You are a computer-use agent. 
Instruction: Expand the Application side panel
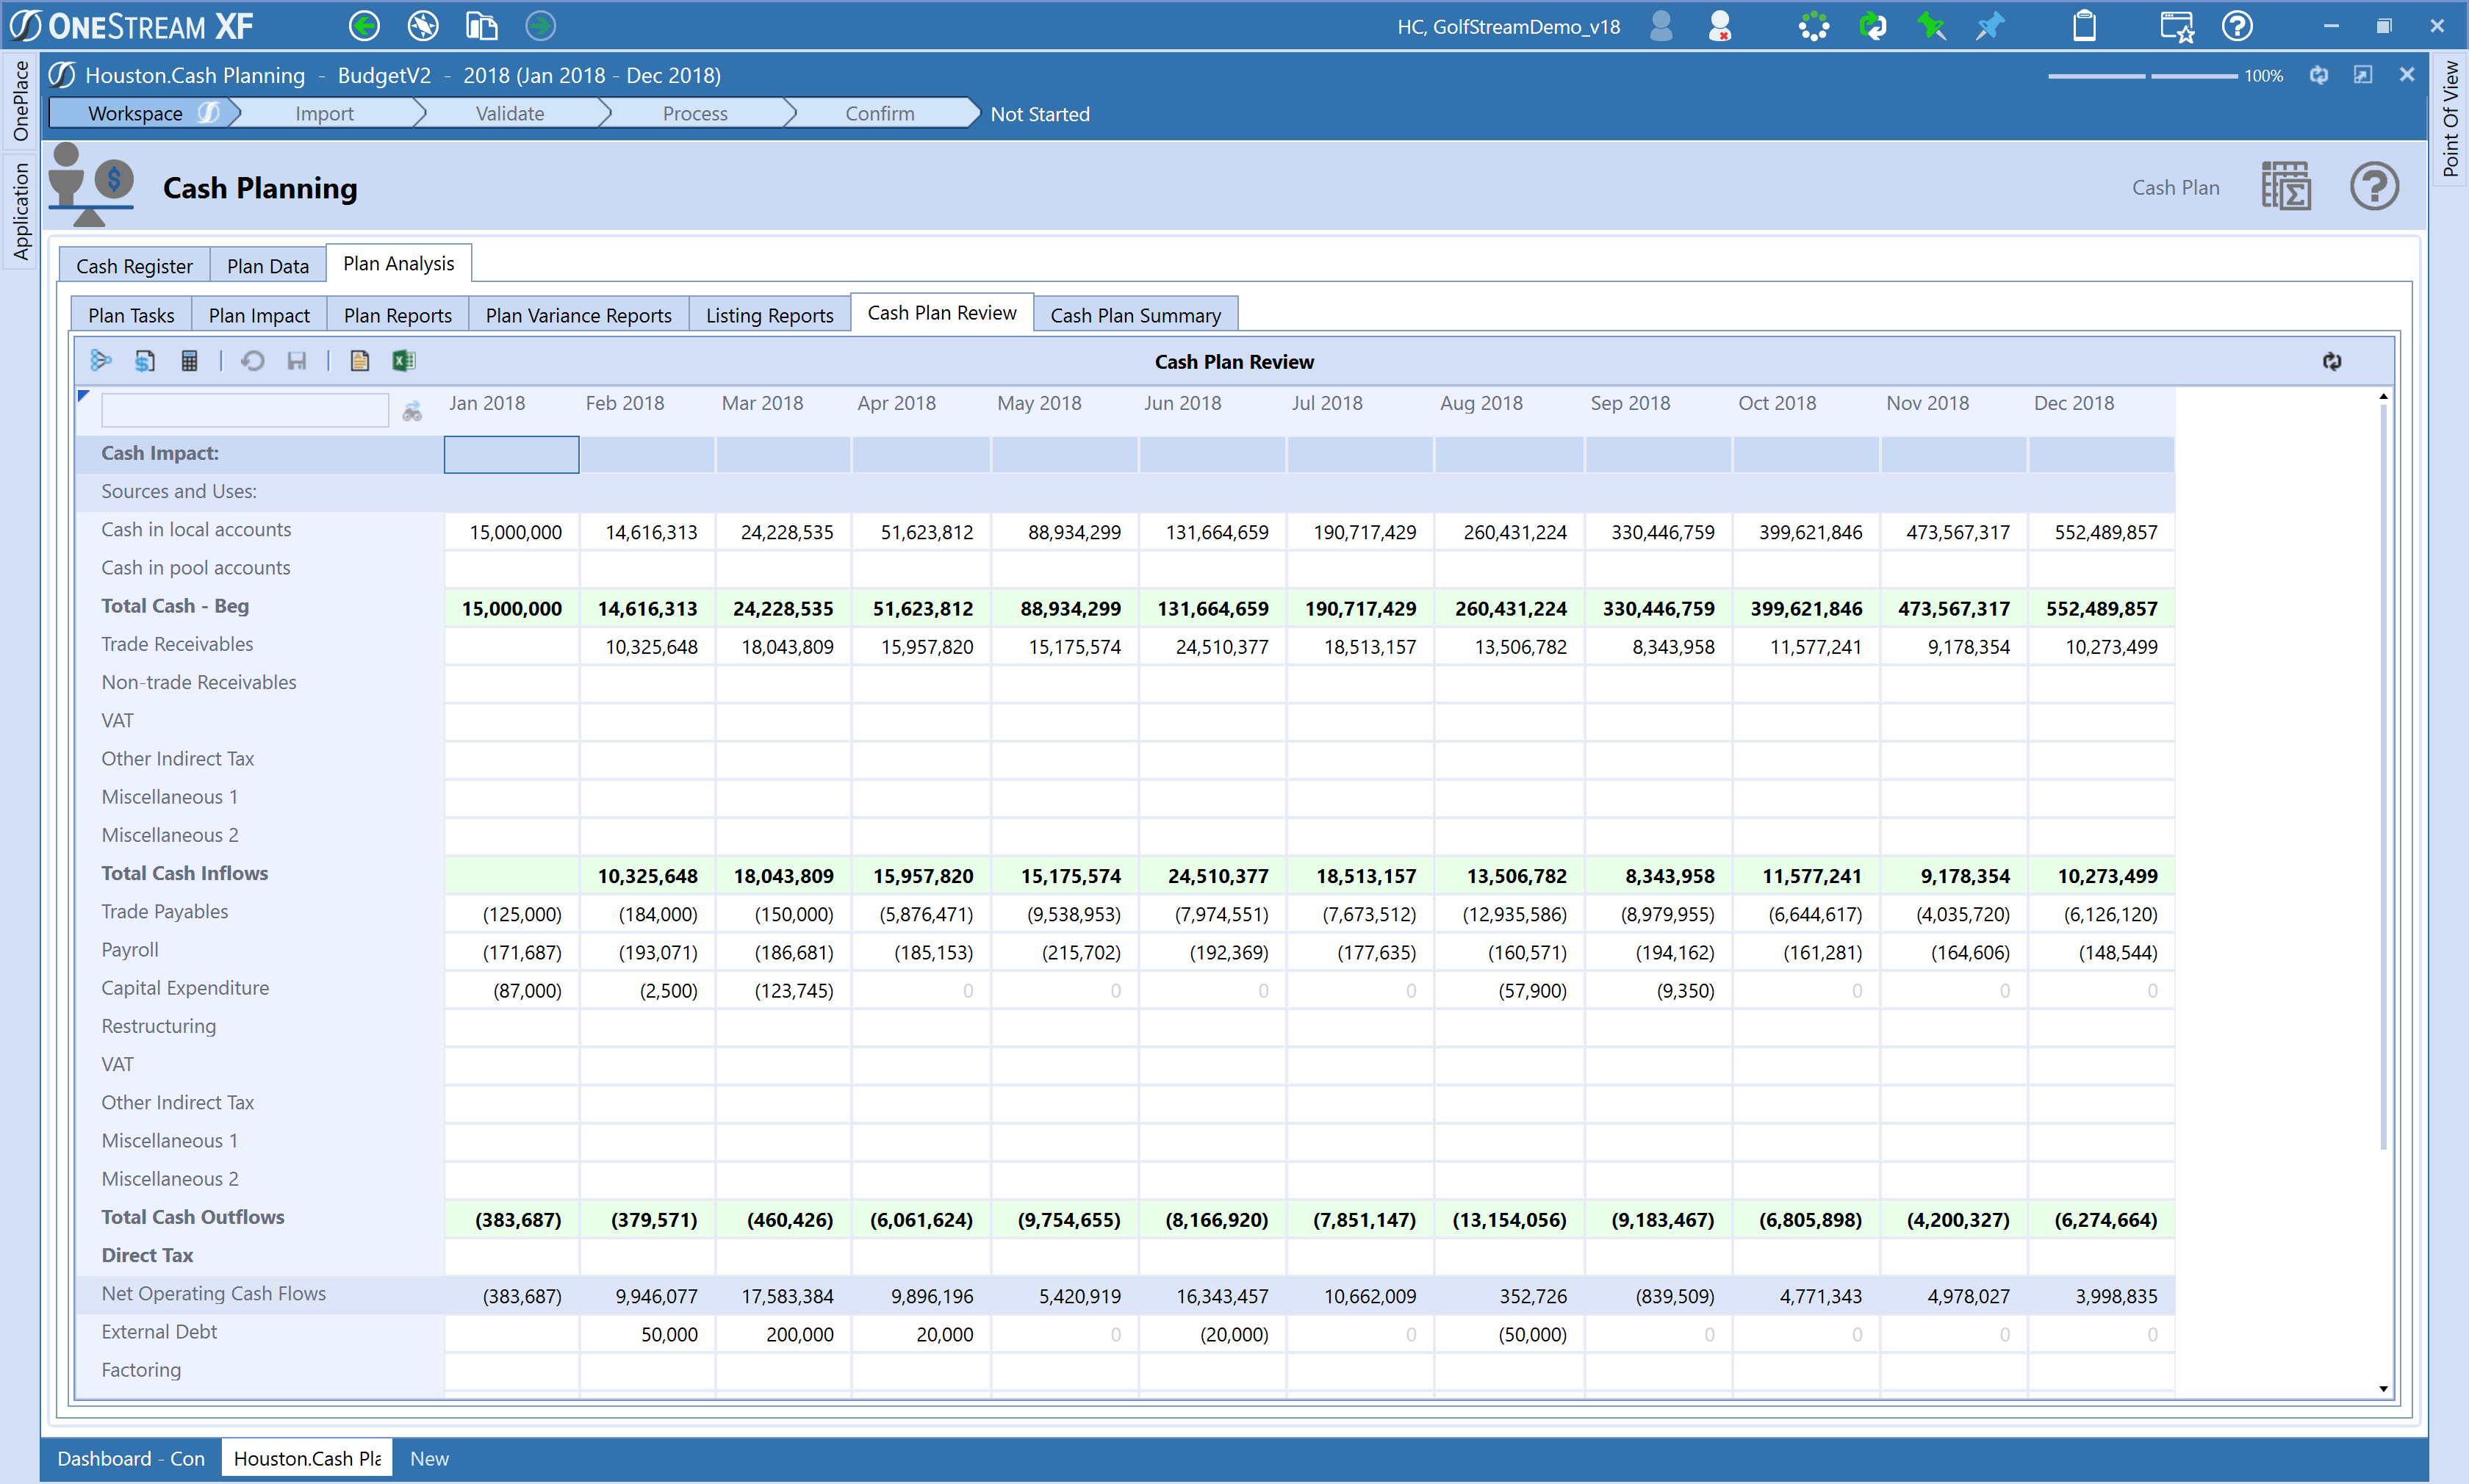click(20, 210)
